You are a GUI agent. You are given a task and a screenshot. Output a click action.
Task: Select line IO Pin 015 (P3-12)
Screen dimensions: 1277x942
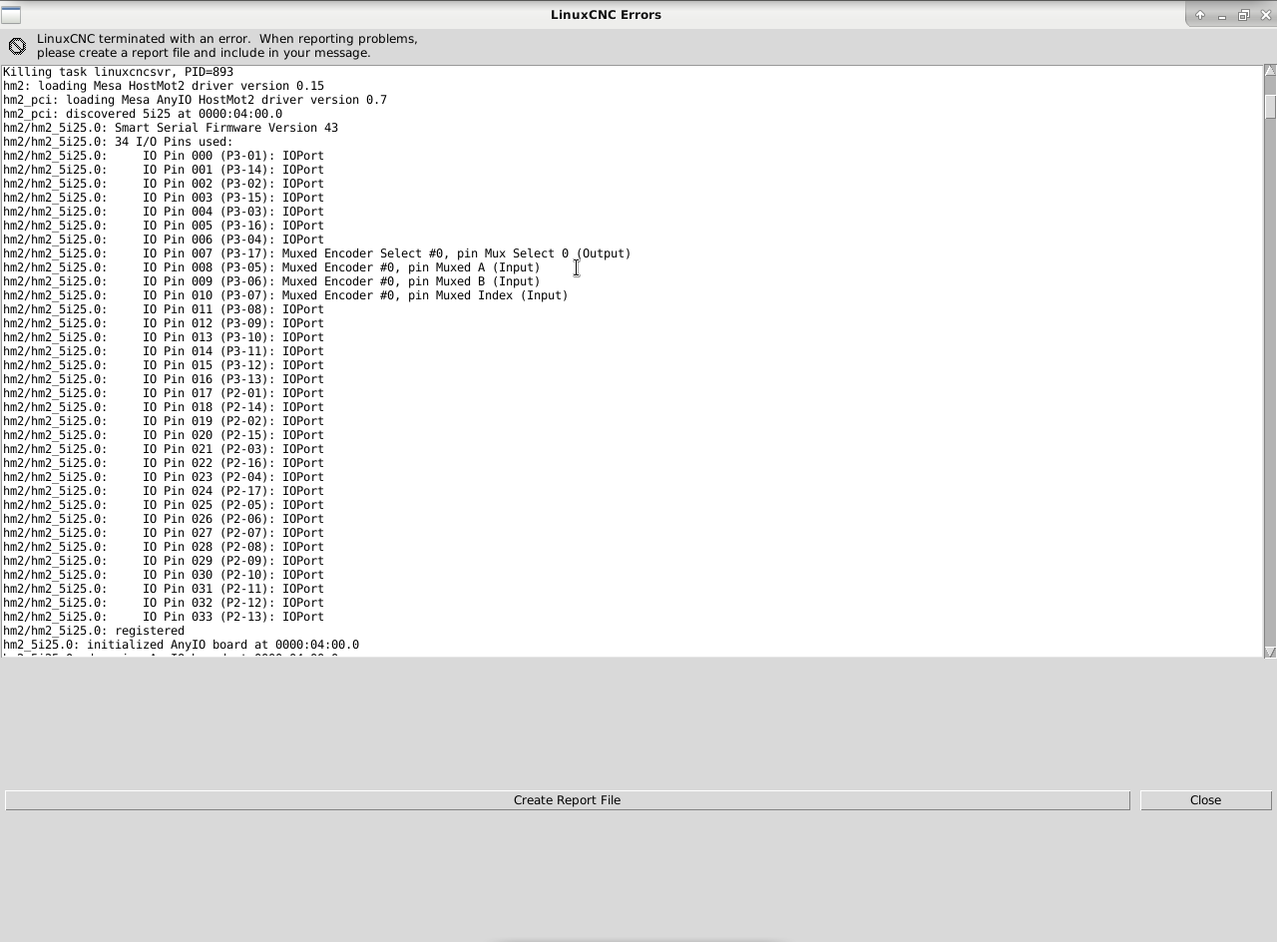pyautogui.click(x=164, y=365)
